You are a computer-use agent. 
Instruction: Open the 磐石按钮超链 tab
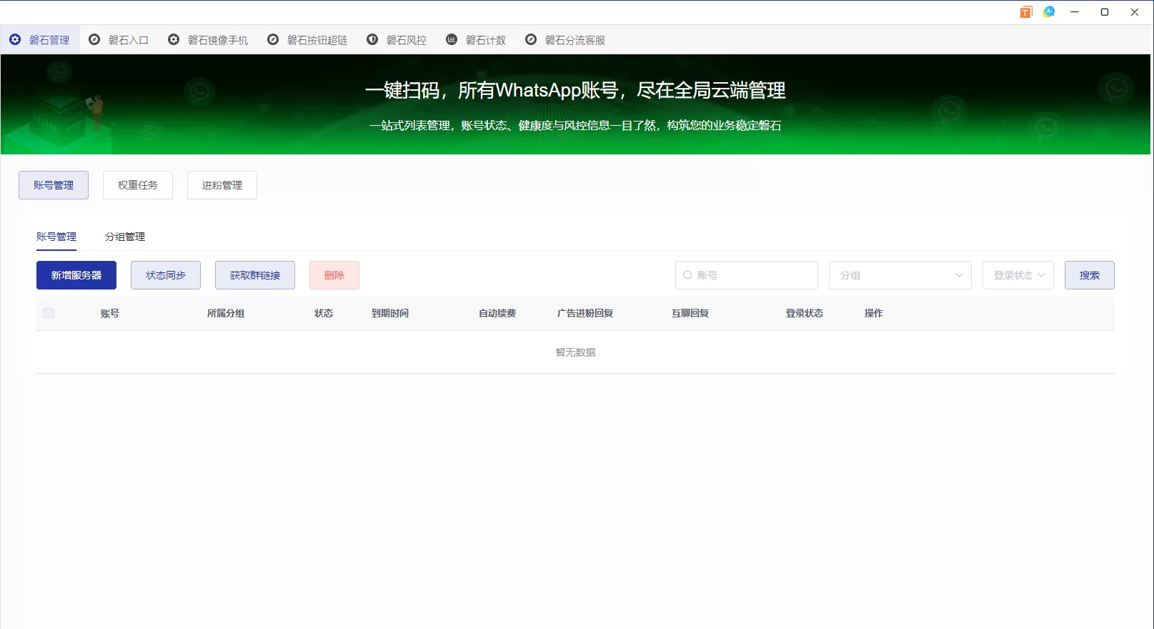[x=307, y=40]
